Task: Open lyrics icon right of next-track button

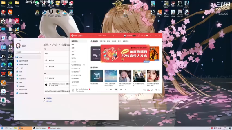Action: pyautogui.click(x=125, y=90)
